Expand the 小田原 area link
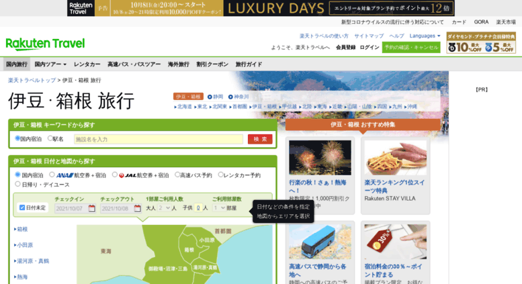The width and height of the screenshot is (522, 284). [24, 245]
